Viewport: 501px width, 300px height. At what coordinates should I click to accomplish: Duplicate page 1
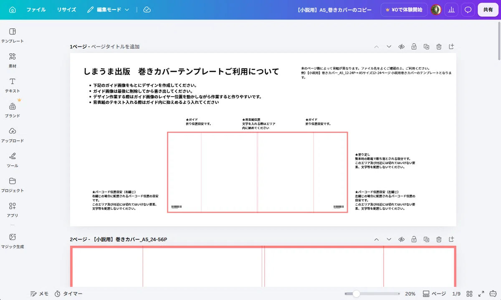pos(426,47)
